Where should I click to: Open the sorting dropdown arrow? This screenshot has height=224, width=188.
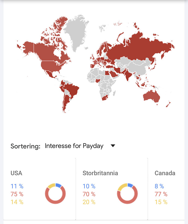[x=113, y=146]
